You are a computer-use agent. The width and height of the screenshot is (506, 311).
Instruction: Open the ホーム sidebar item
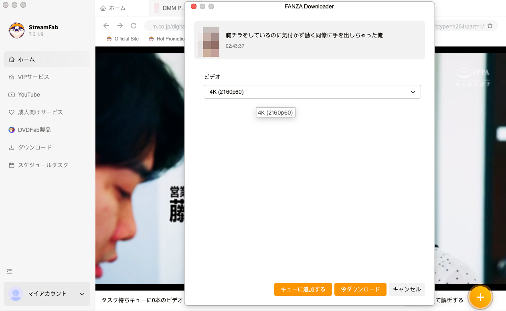point(47,59)
